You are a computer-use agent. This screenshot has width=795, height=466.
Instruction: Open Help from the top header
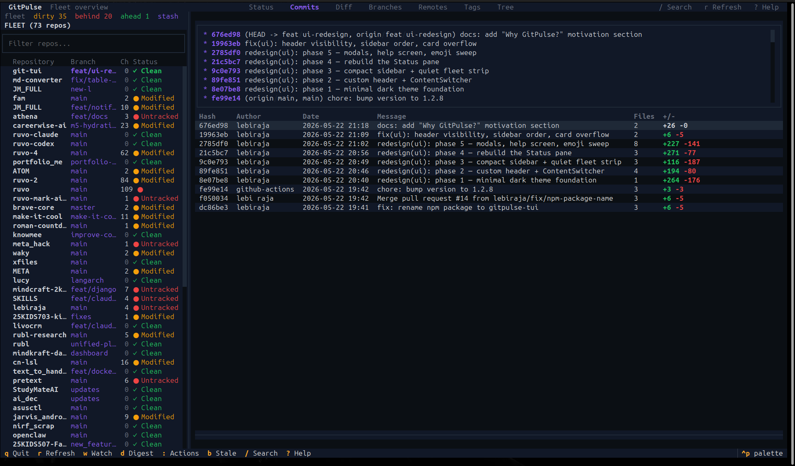(766, 7)
